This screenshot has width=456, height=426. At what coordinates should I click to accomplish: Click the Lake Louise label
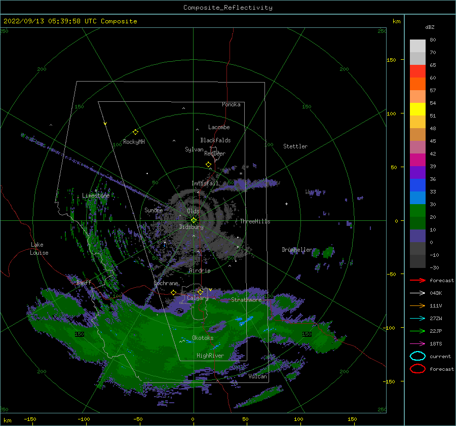click(x=39, y=249)
